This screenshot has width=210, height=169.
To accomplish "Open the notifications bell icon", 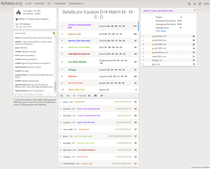I will (x=200, y=4).
